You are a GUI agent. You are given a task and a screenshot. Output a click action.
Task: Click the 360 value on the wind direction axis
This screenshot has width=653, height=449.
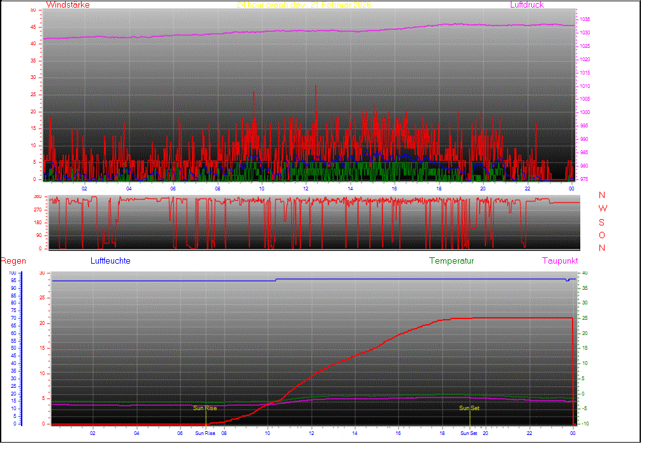37,197
